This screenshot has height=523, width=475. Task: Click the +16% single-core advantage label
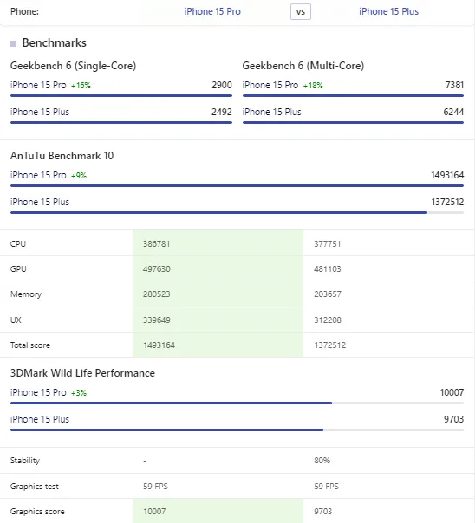coord(81,86)
